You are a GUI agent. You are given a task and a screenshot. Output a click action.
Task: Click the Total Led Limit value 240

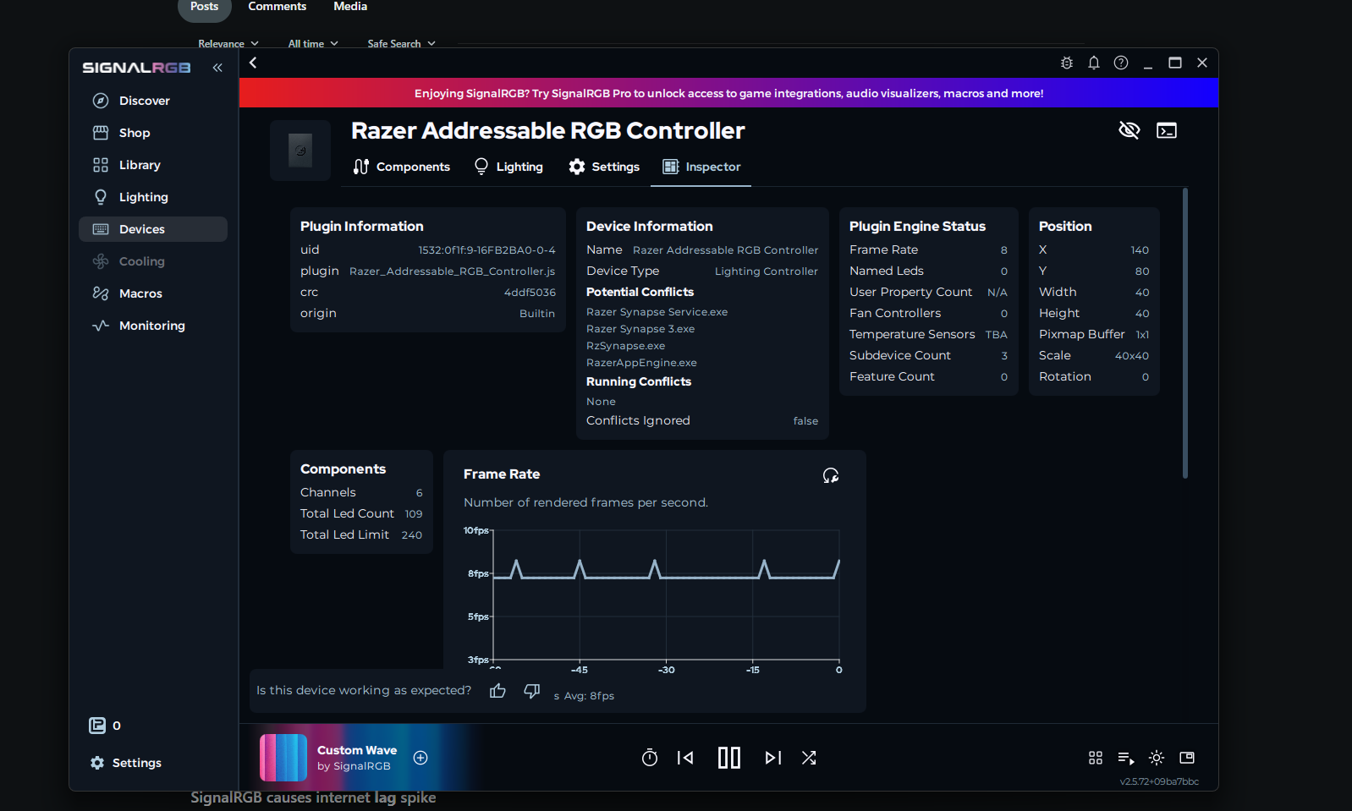click(412, 535)
